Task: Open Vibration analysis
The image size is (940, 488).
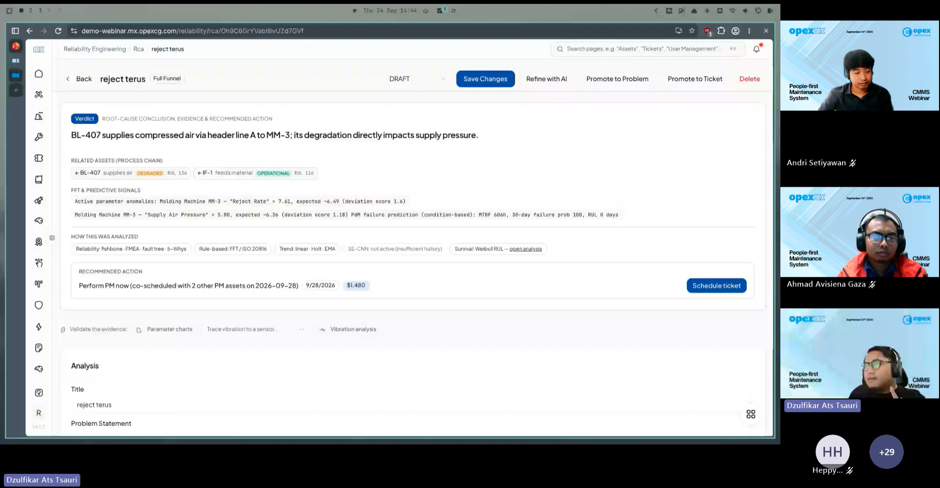Action: click(348, 329)
